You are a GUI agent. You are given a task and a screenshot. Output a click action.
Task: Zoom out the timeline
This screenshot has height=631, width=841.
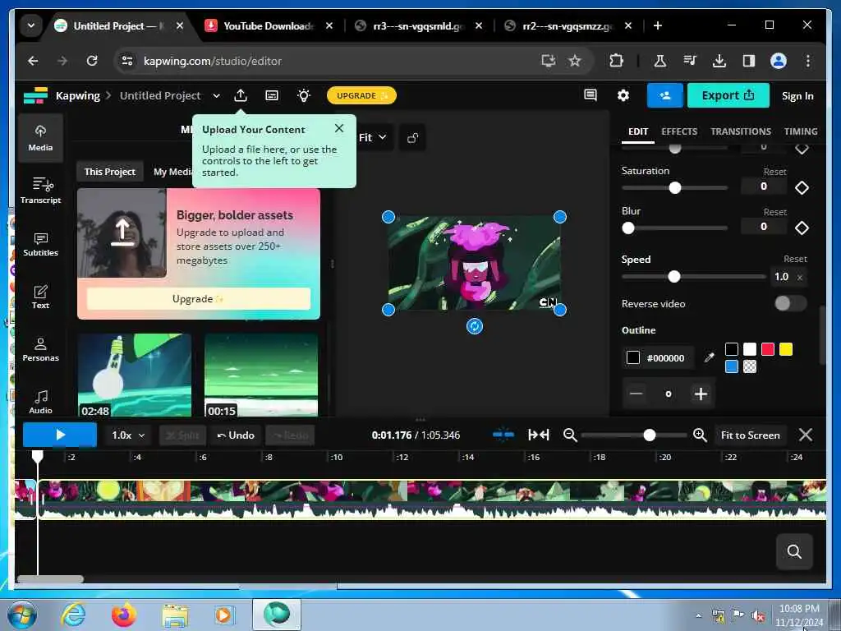[570, 435]
